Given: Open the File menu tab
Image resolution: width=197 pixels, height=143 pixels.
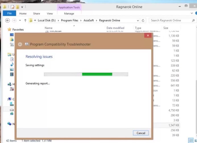Looking at the screenshot, I should (9, 13).
